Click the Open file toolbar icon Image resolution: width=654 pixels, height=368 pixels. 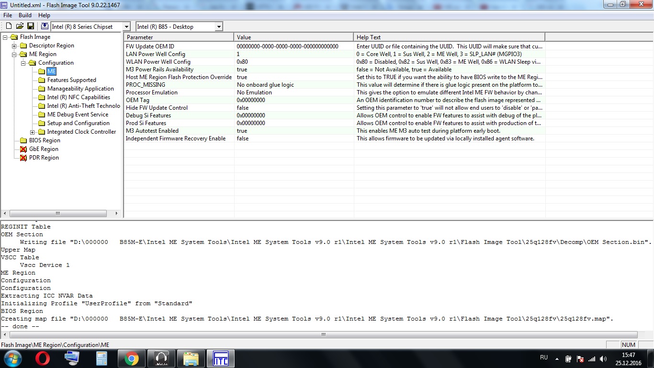coord(20,26)
